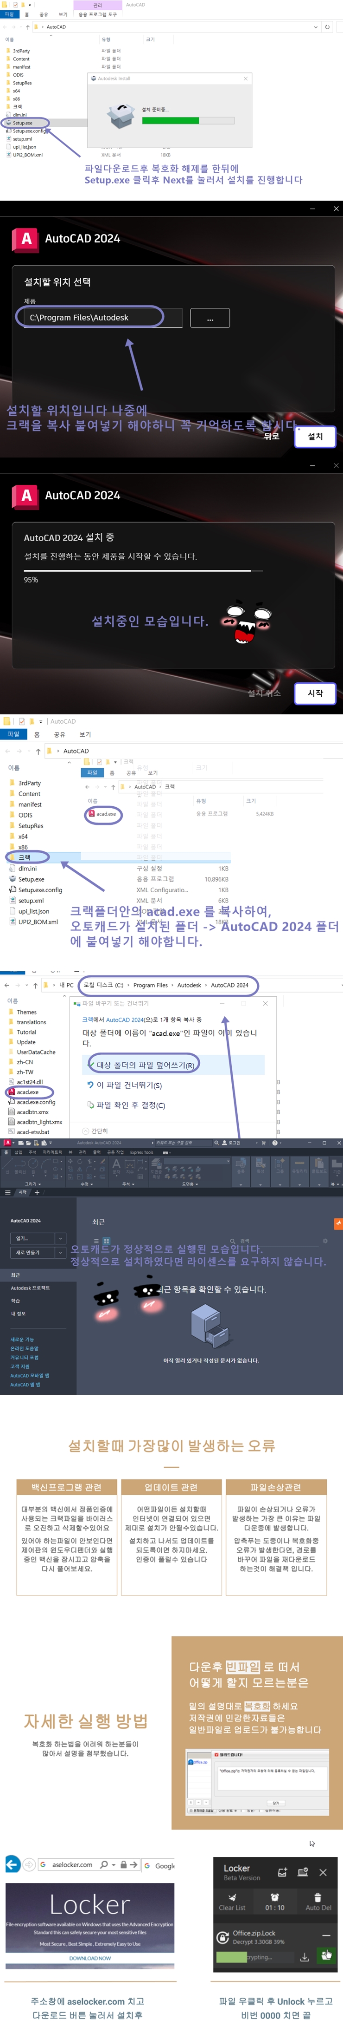343x2033 pixels.
Task: Switch recent files to grid view
Action: (x=107, y=1242)
